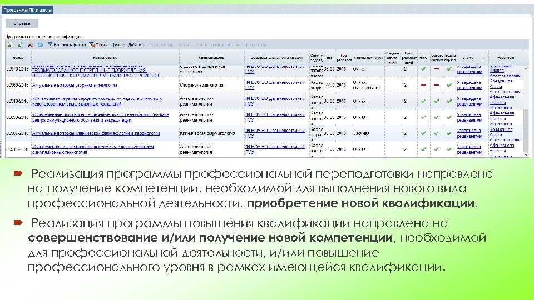This screenshot has width=534, height=300.
Task: Click the funnel with red cross icon
Action: point(91,44)
